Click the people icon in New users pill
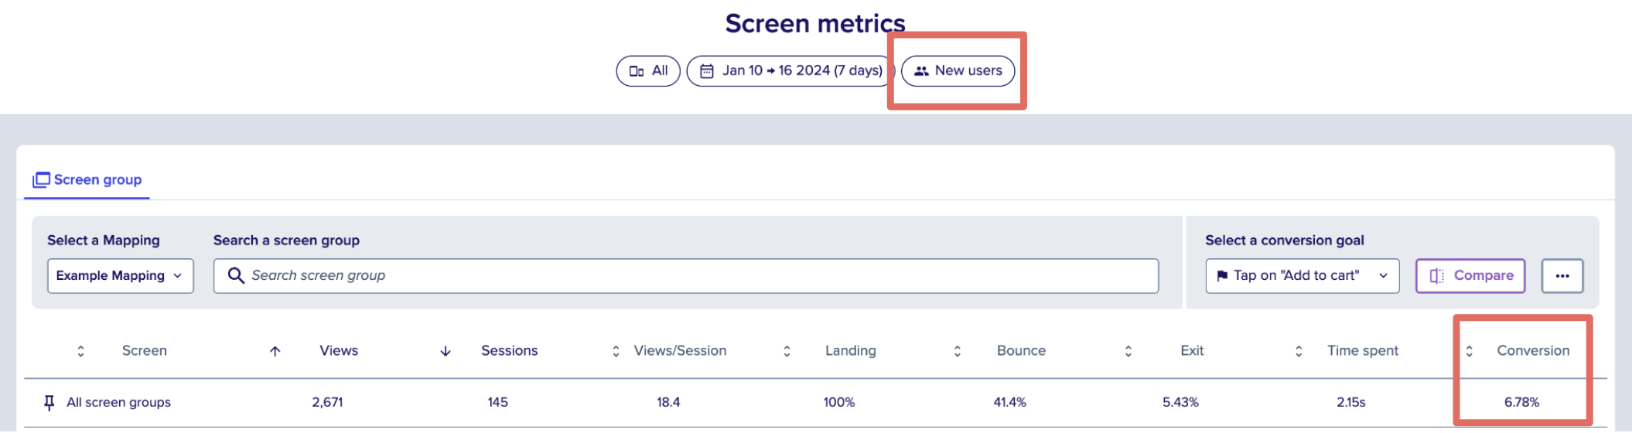The image size is (1632, 433). coord(921,71)
